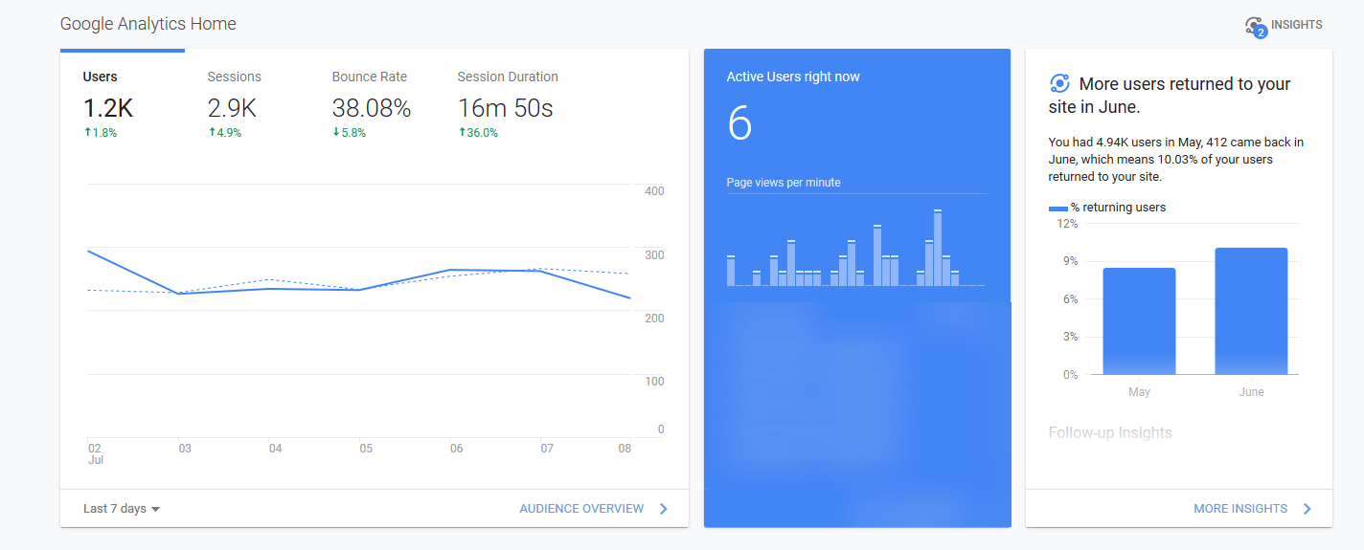1364x550 pixels.
Task: Click the 1.8% Users change indicator
Action: (x=101, y=133)
